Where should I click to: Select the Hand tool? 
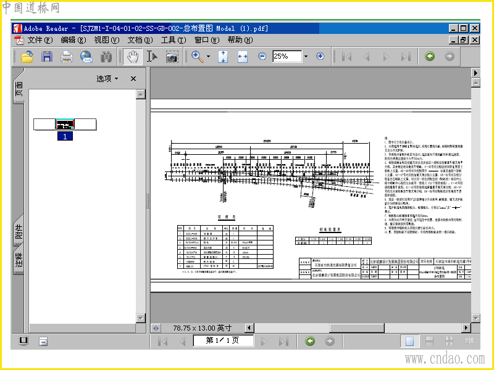(132, 57)
